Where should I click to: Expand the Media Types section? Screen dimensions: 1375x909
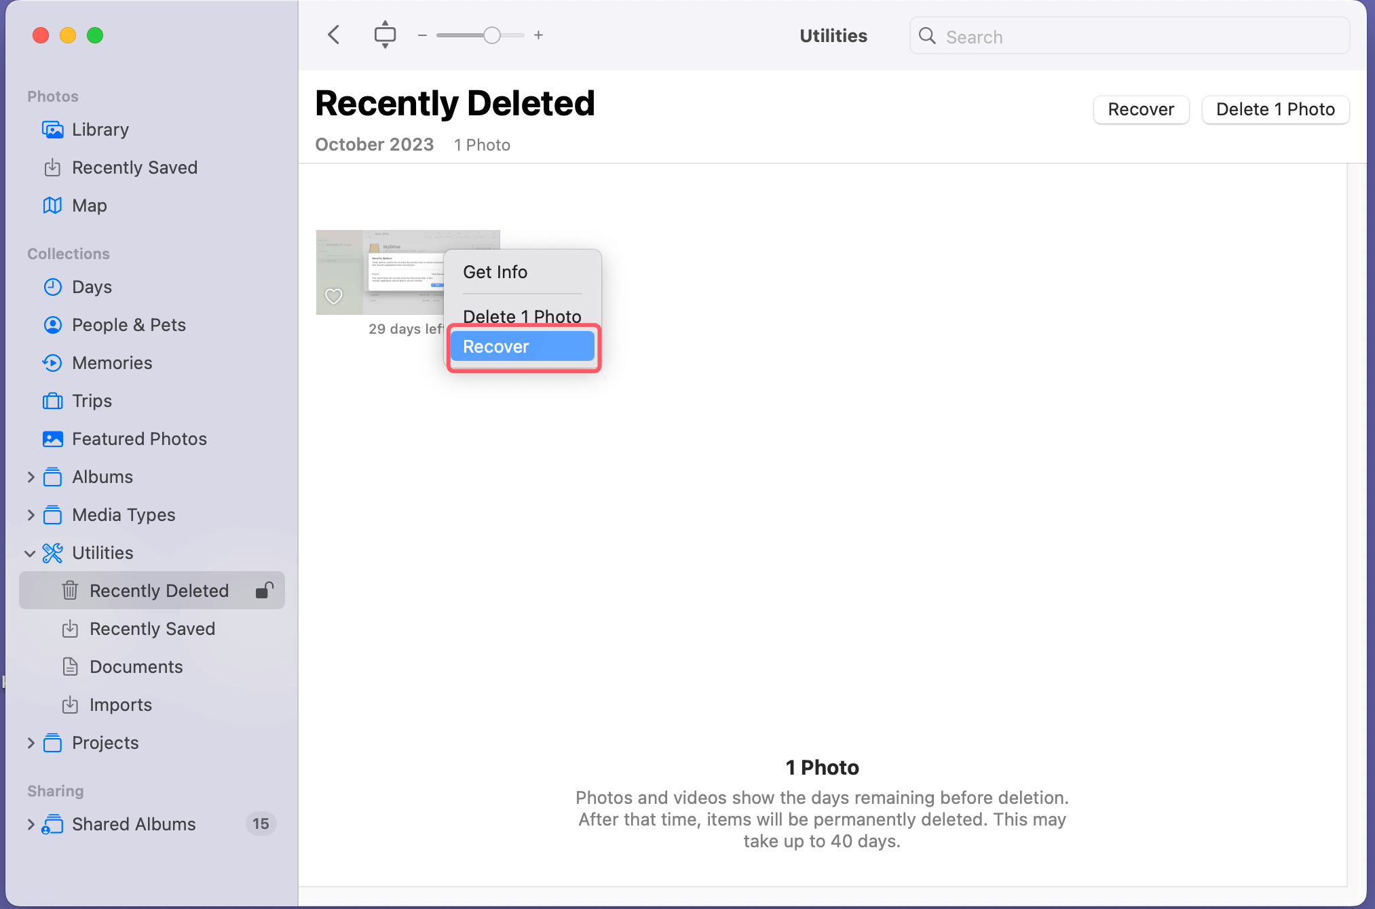(31, 515)
